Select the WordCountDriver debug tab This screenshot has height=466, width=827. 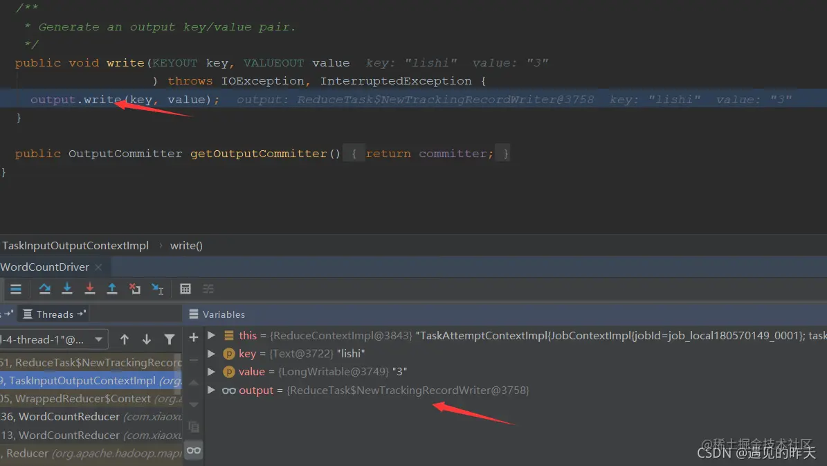click(x=45, y=267)
